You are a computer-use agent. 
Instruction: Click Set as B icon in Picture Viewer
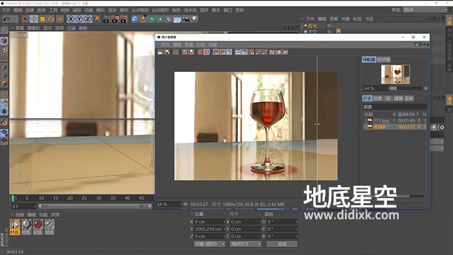coord(265,52)
